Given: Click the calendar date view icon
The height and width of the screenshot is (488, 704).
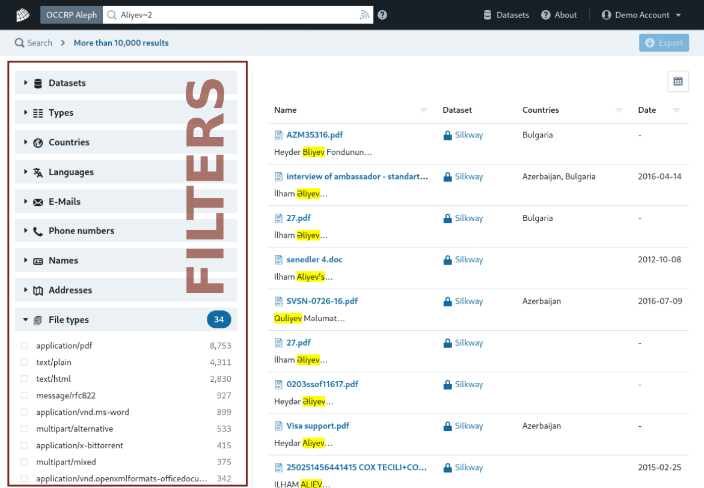Looking at the screenshot, I should click(x=678, y=81).
